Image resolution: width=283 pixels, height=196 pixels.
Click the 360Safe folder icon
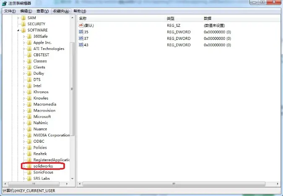[x=29, y=37]
